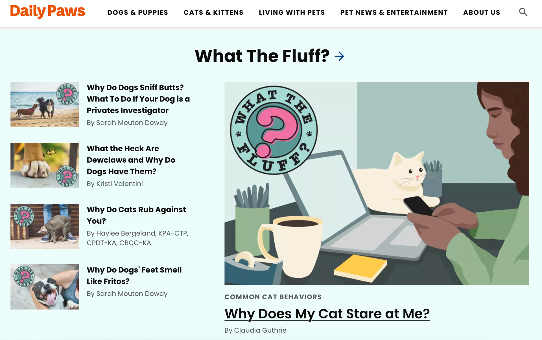Screen dimensions: 542x340
Task: Open the cat rubbing legs thumbnail
Action: tap(45, 226)
